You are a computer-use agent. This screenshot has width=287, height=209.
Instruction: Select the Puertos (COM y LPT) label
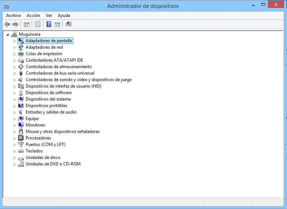tap(45, 144)
